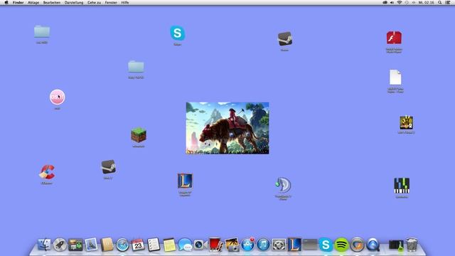Select the Minecraft grass block desktop icon
Screen dimensions: 455x256
pos(139,134)
